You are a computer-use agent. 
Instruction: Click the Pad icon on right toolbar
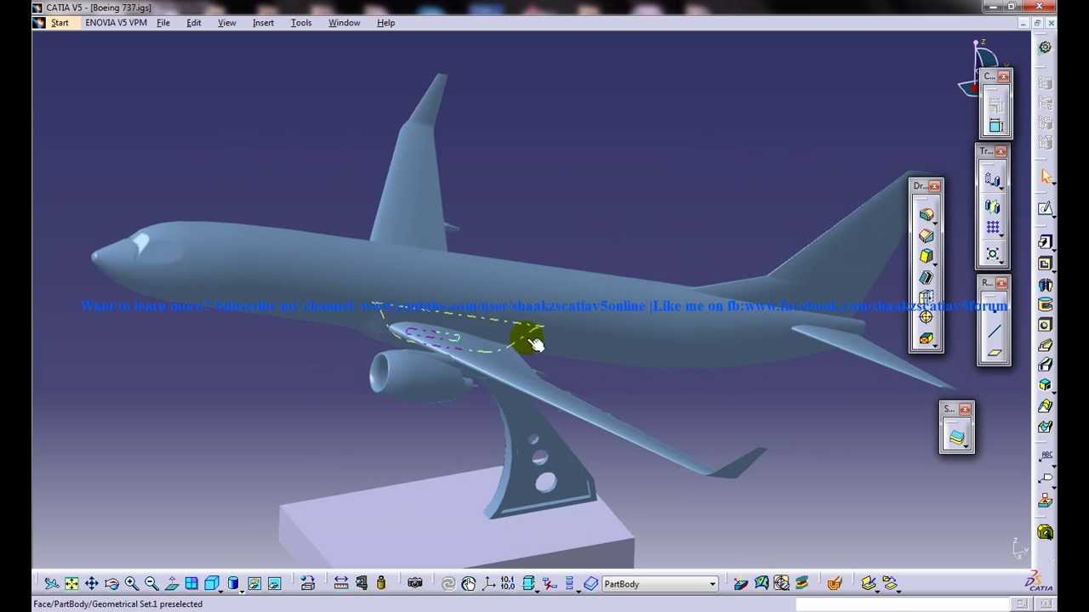point(1046,242)
